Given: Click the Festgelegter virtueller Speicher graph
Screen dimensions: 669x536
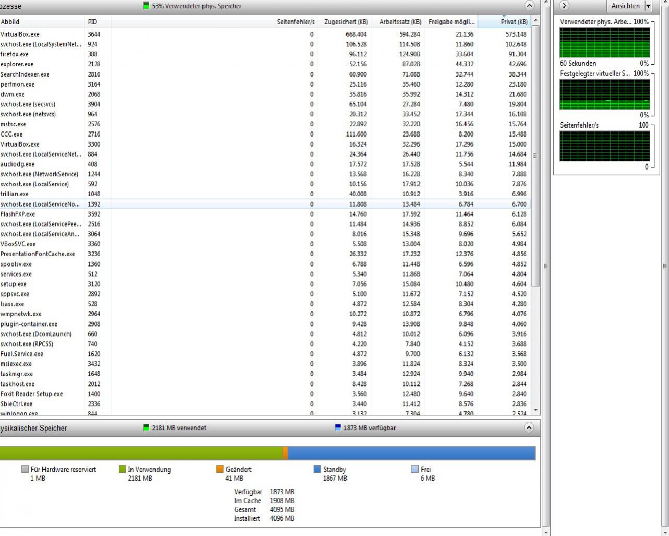Looking at the screenshot, I should 604,94.
